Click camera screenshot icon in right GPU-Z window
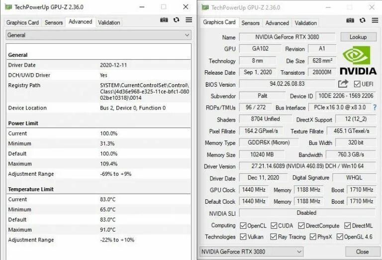 350,20
